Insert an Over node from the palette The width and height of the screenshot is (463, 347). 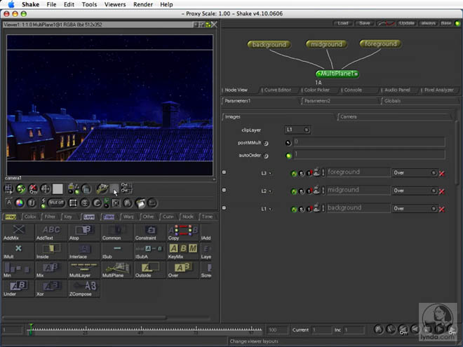pos(183,270)
